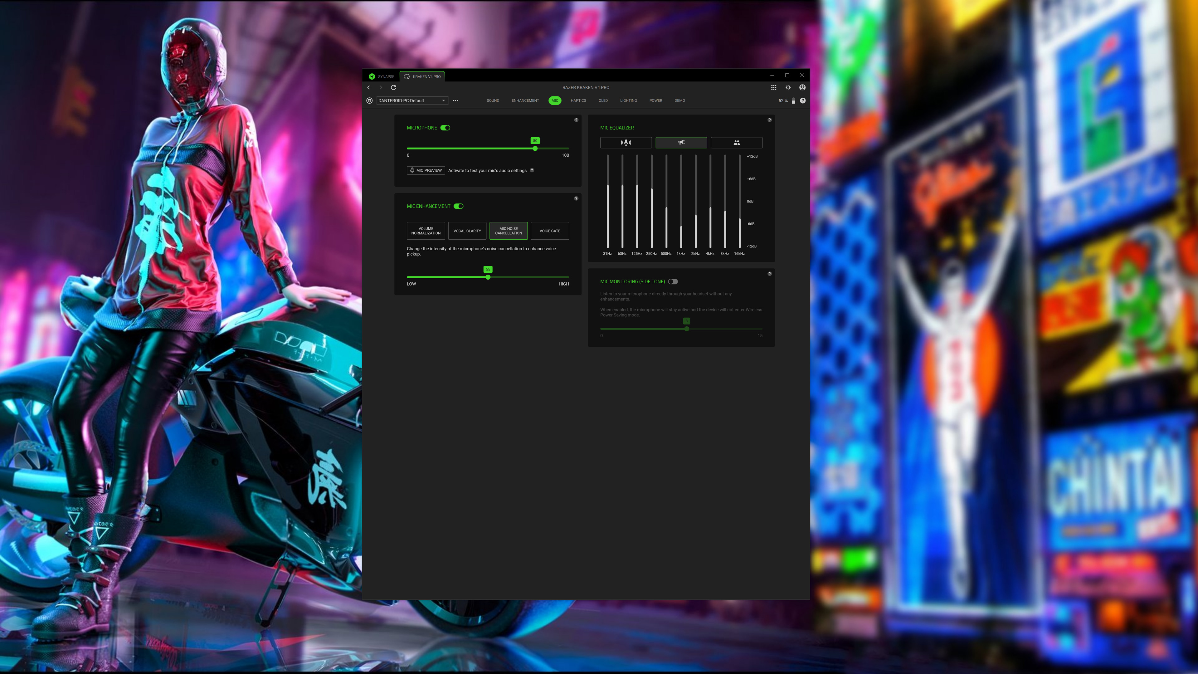This screenshot has width=1198, height=674.
Task: Toggle the Mic Enhancement switch
Action: coord(459,207)
